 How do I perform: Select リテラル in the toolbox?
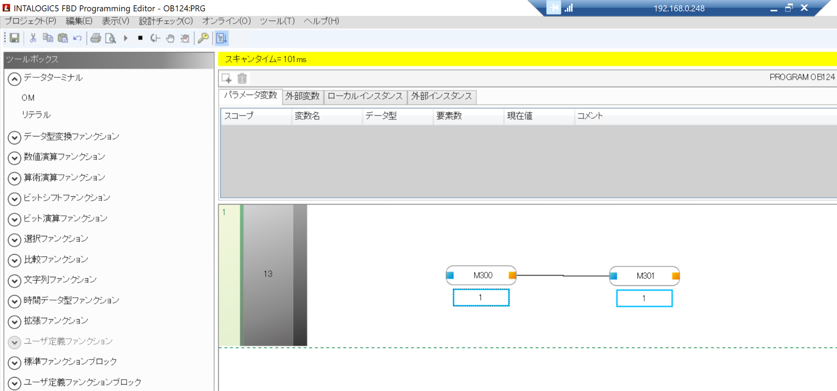point(36,115)
